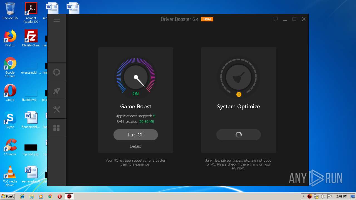Open the Action Center flag tray icon
Screen dimensions: 356x200
[329, 196]
